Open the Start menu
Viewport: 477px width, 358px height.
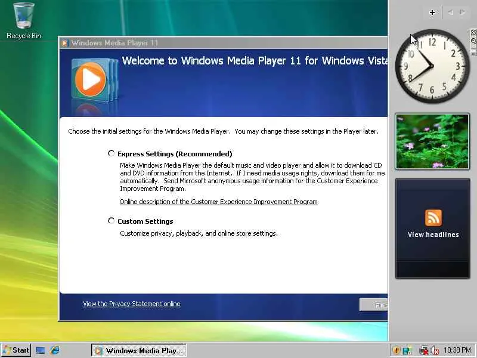pos(16,350)
